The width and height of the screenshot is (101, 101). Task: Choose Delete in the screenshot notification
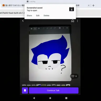[x=47, y=16]
